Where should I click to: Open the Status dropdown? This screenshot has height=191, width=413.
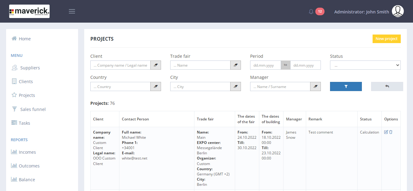(365, 65)
